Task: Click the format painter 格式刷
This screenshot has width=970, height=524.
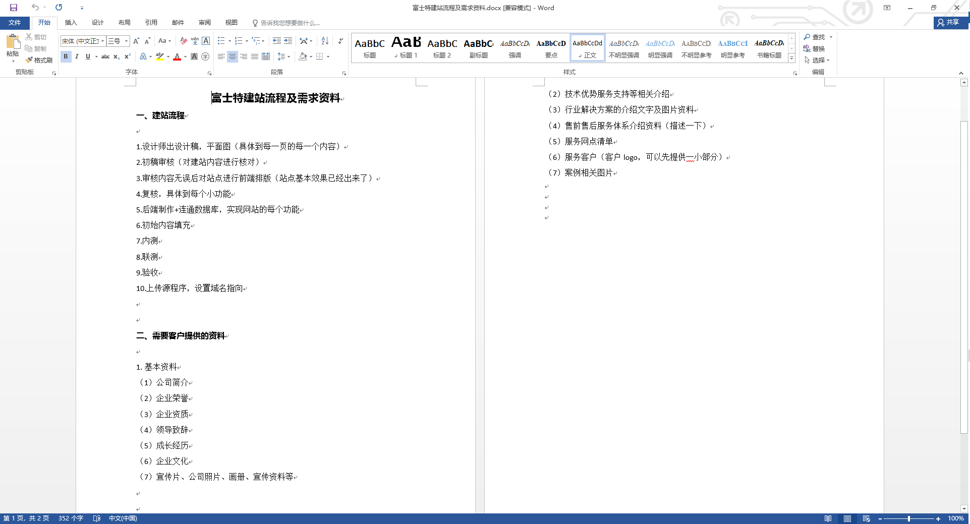Action: 39,60
